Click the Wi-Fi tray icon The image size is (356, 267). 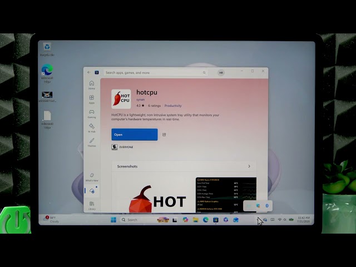tap(280, 220)
